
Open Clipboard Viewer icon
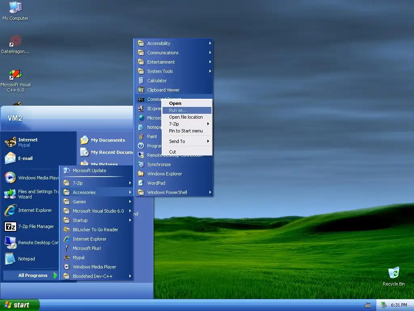coord(141,90)
